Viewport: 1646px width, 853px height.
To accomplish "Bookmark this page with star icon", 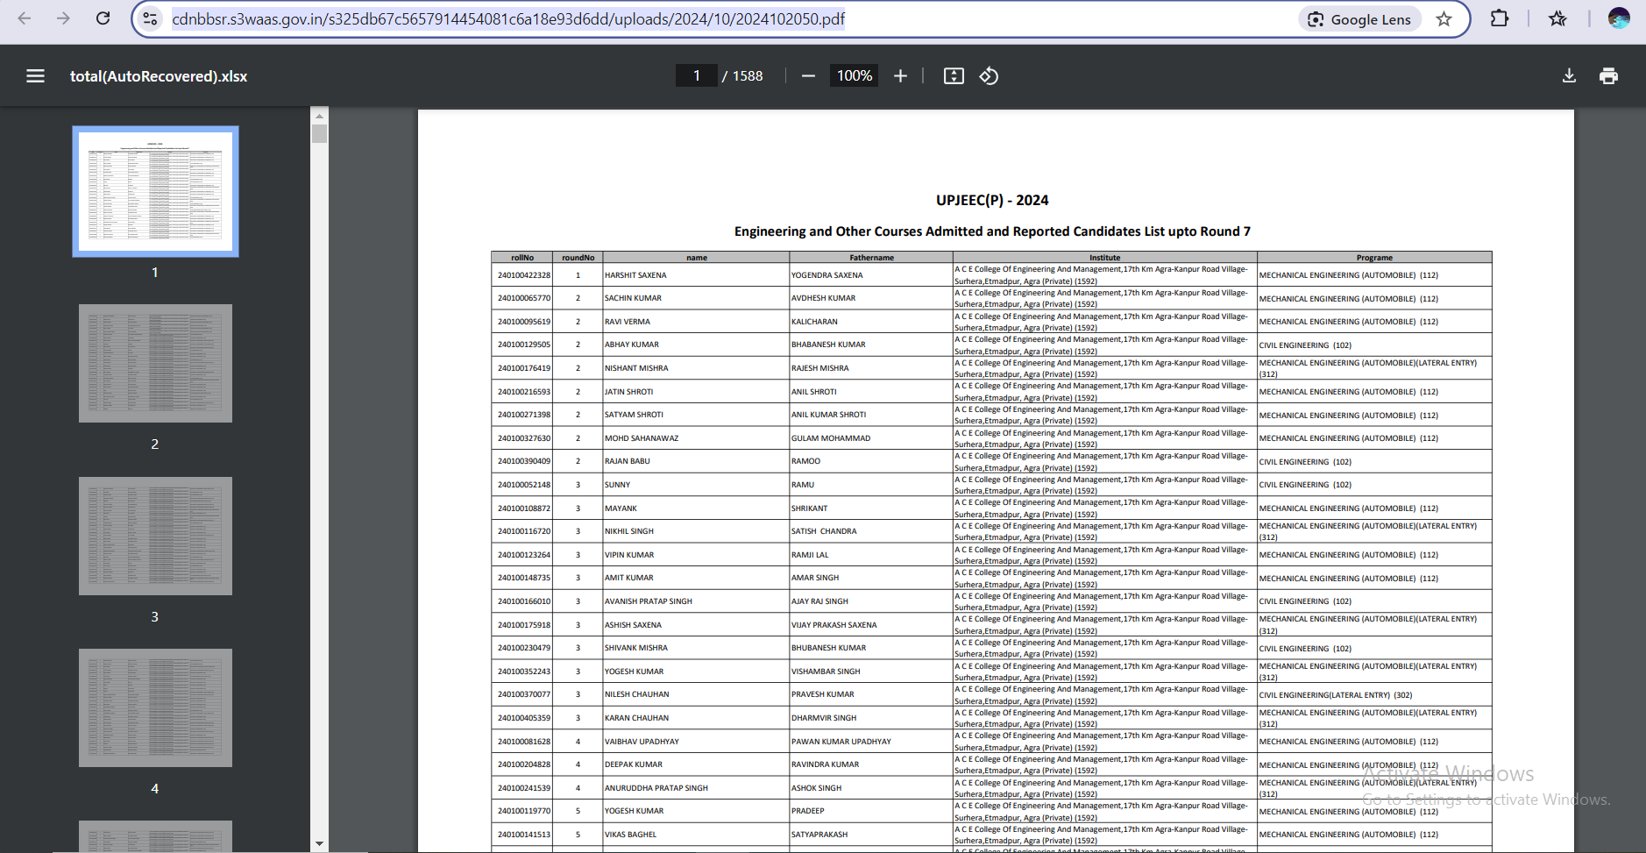I will [x=1444, y=19].
